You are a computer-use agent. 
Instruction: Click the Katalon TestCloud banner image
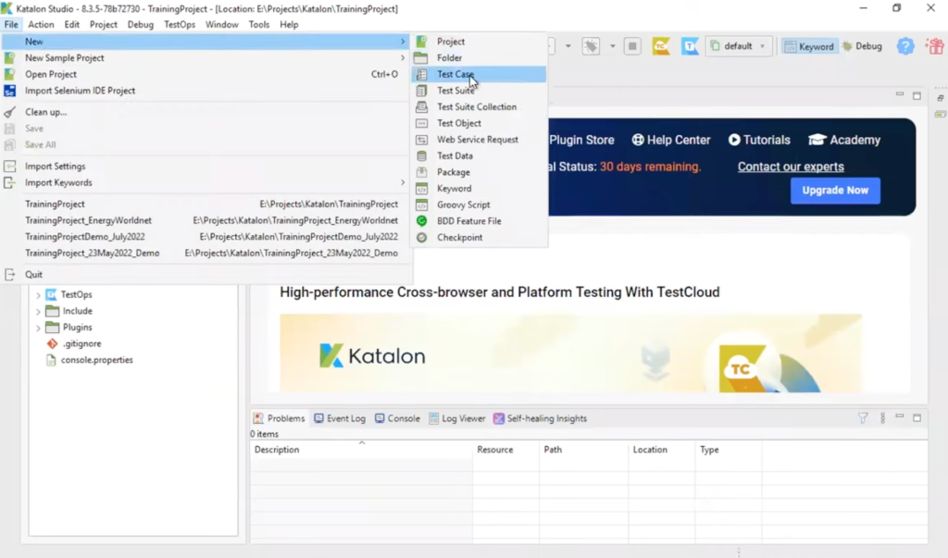[x=570, y=353]
